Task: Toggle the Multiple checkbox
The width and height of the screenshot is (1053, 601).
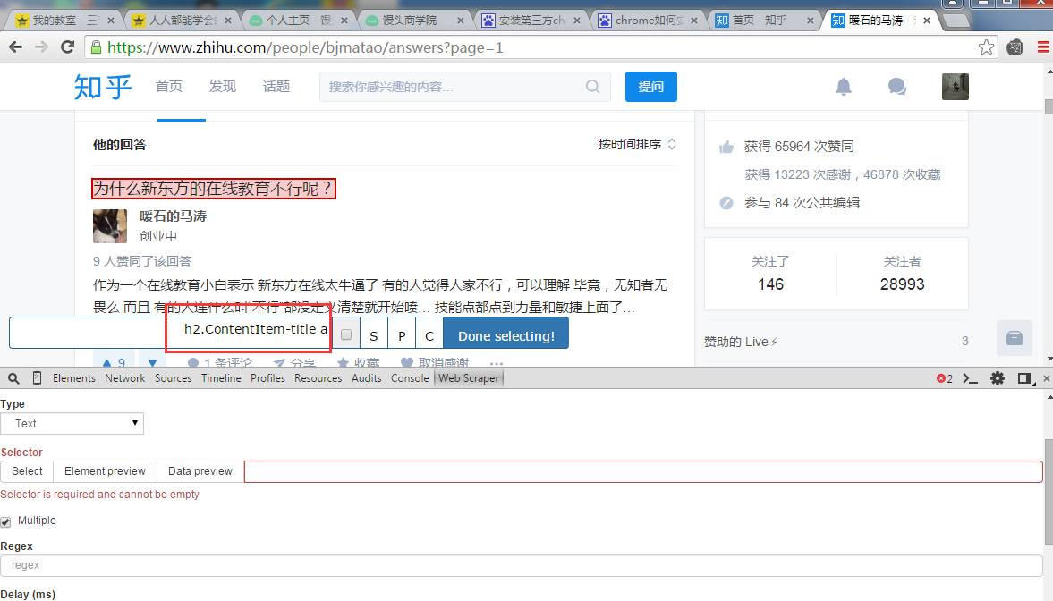Action: click(5, 521)
